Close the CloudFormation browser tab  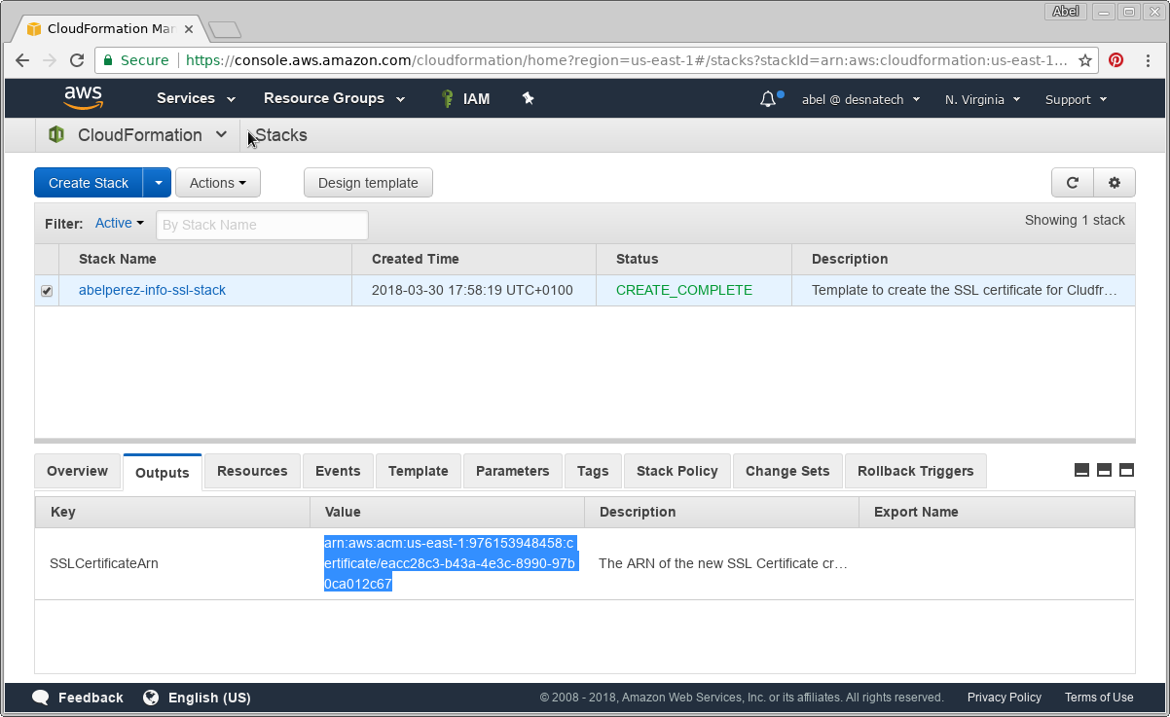189,29
